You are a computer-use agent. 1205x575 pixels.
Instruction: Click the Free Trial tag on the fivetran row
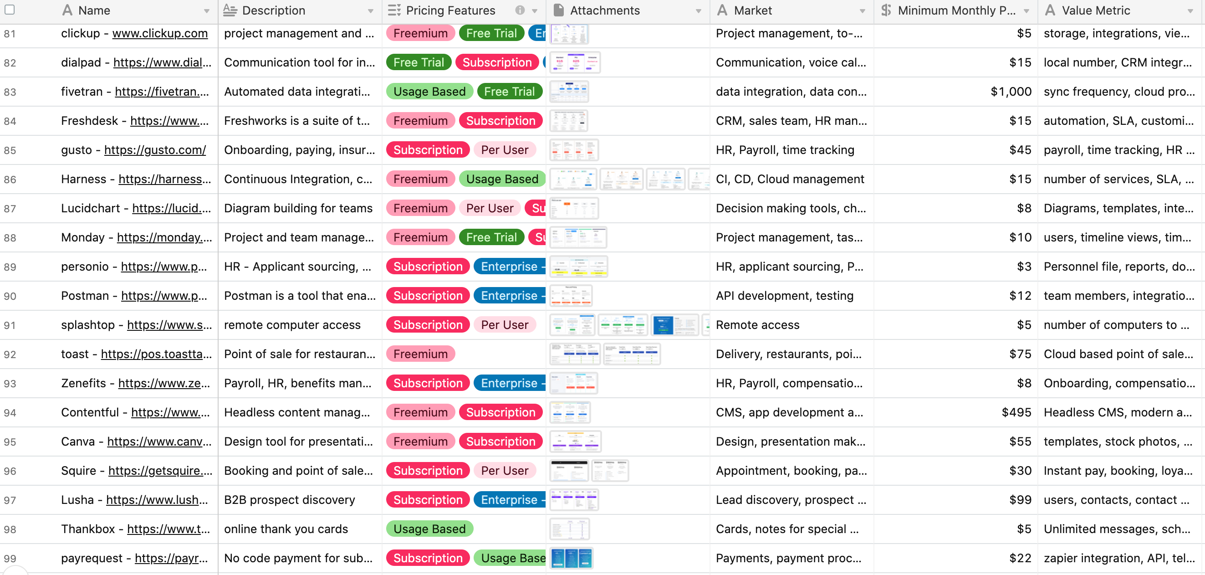pos(510,91)
